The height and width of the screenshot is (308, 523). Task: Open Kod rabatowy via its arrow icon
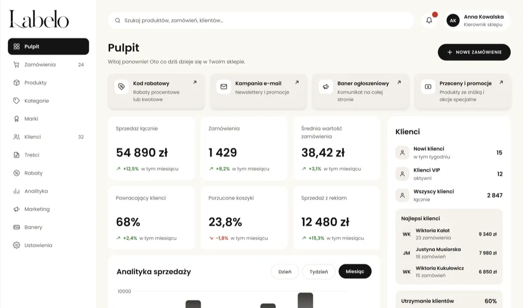click(x=195, y=82)
